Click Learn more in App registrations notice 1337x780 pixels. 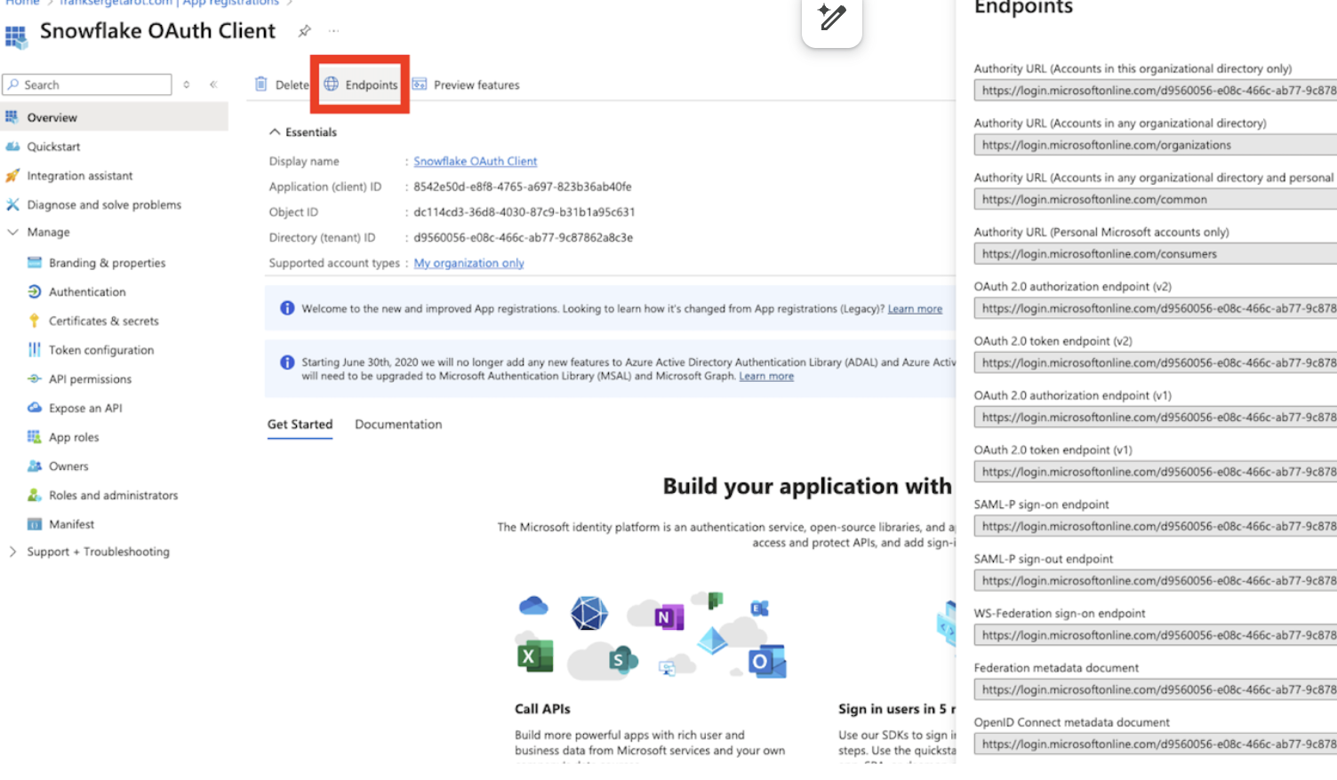coord(915,309)
